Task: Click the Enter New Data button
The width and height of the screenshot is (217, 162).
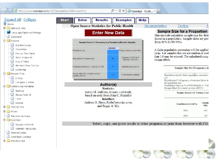Action: tap(108, 33)
